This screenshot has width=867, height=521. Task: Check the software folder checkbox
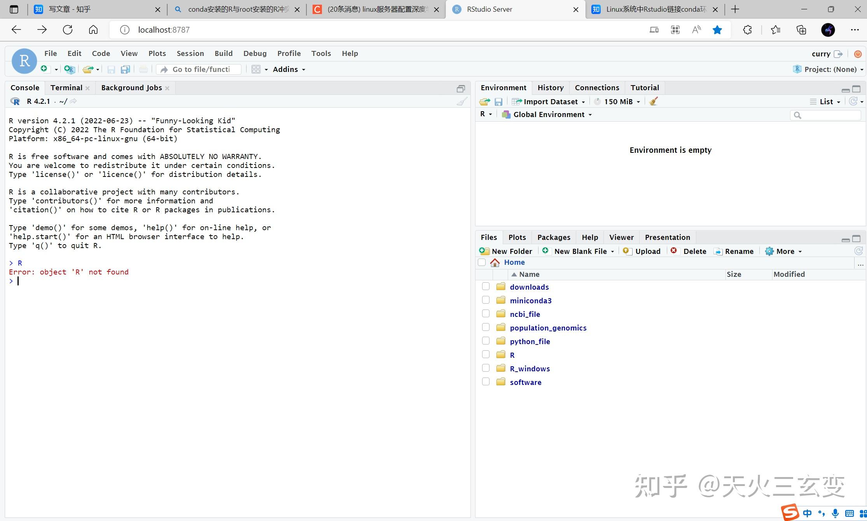coord(486,382)
